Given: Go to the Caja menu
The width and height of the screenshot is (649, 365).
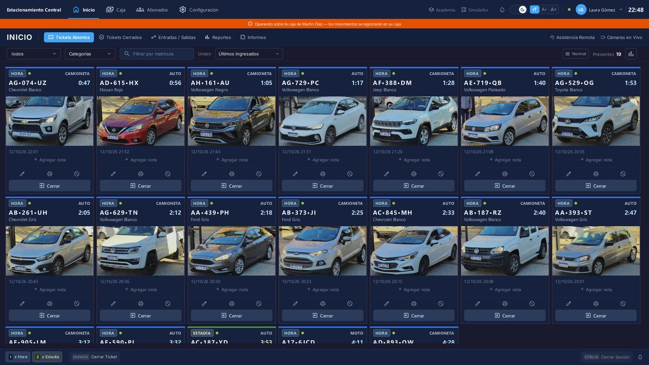Looking at the screenshot, I should pyautogui.click(x=116, y=10).
